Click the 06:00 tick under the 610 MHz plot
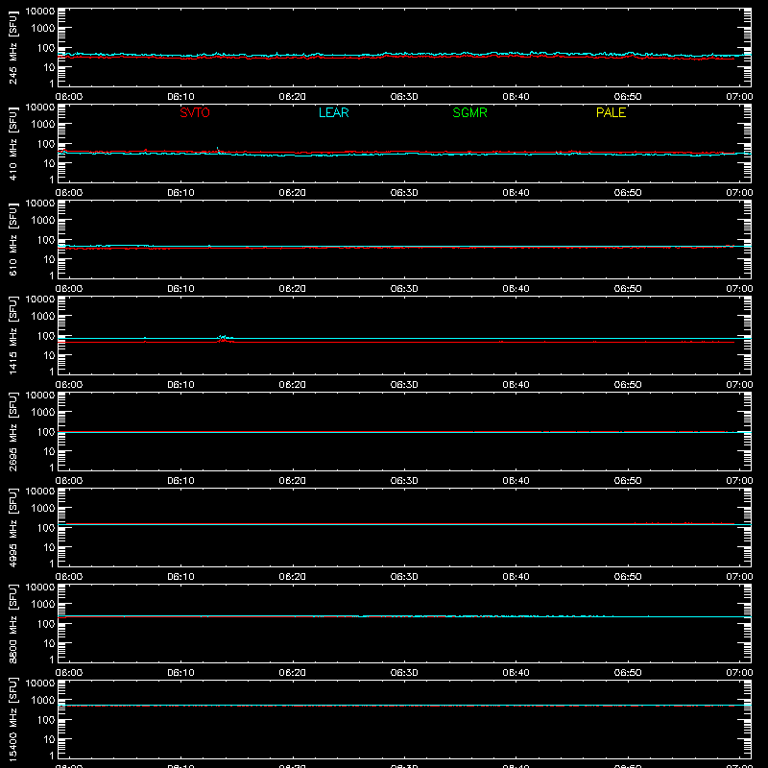768x768 pixels. click(69, 289)
